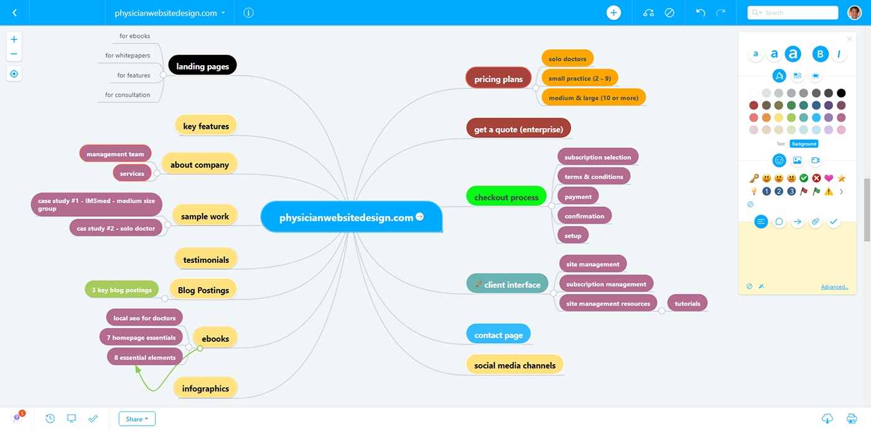Open the color fill style tab
871x430 pixels.
[780, 76]
